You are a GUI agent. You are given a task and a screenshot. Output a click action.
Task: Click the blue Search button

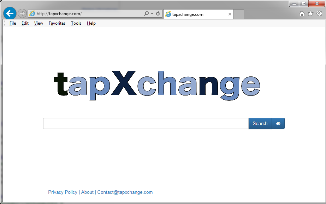click(x=260, y=123)
